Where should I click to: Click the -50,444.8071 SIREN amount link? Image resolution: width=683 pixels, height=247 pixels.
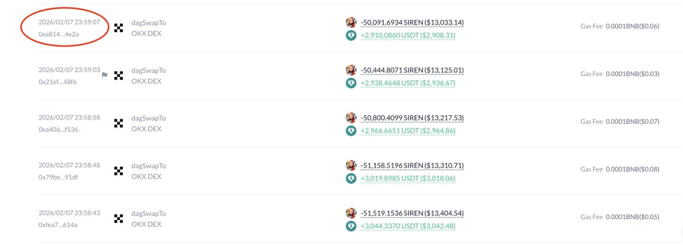pyautogui.click(x=412, y=70)
